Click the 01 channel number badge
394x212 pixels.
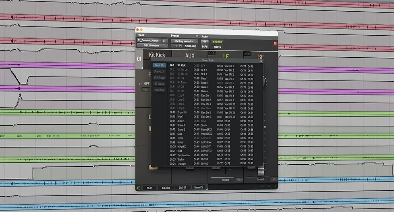click(x=139, y=59)
